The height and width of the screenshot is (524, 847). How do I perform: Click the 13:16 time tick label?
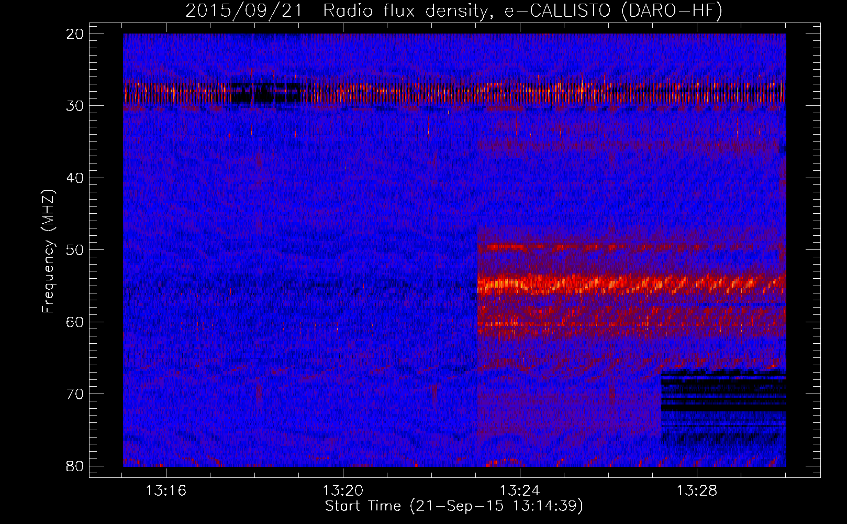pos(166,491)
